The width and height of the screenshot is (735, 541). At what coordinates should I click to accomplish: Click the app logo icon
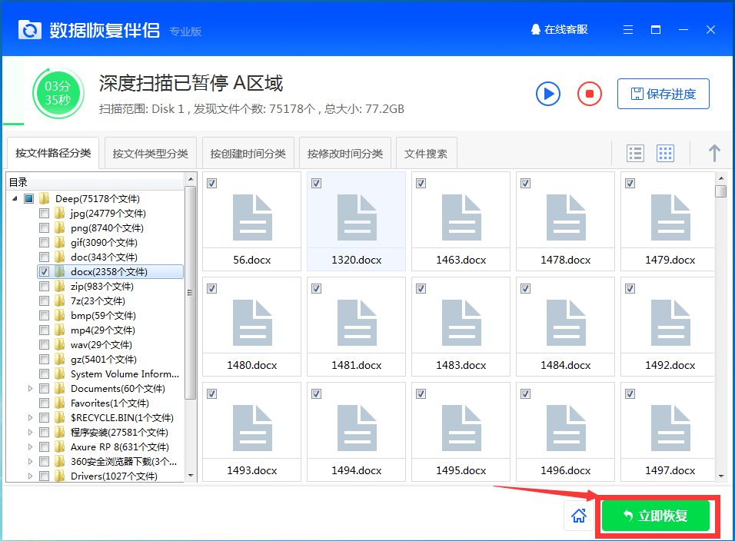[x=29, y=30]
